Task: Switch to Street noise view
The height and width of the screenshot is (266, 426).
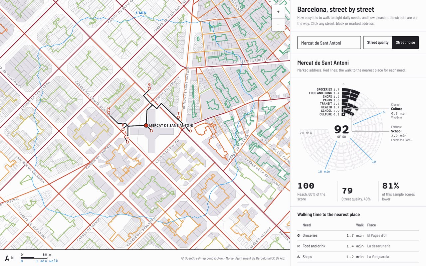Action: [405, 43]
